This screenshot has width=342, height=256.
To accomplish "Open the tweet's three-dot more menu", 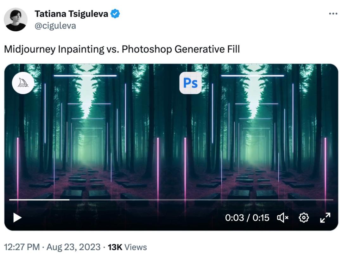I will pos(333,14).
